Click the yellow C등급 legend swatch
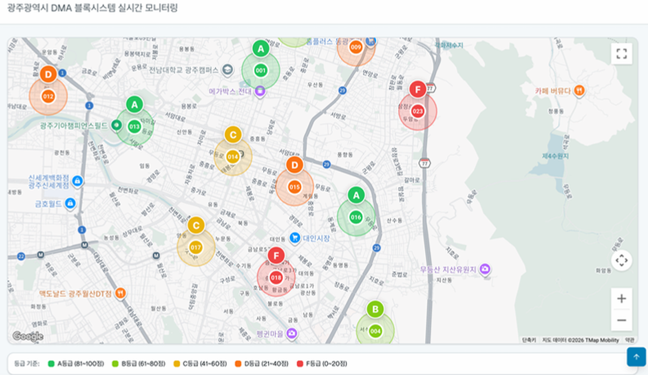 pyautogui.click(x=177, y=364)
